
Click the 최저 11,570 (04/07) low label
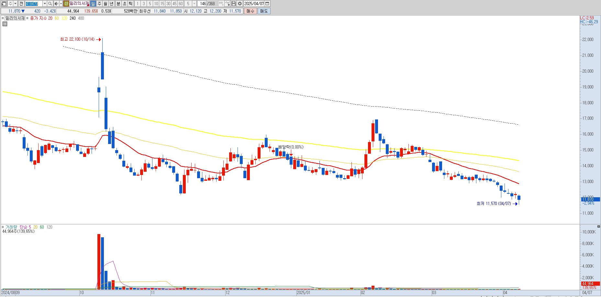coord(494,204)
